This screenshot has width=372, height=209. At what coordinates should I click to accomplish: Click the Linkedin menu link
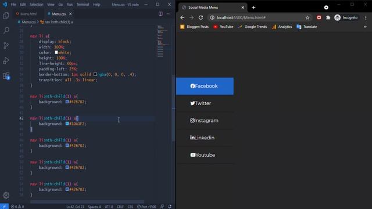(205, 138)
